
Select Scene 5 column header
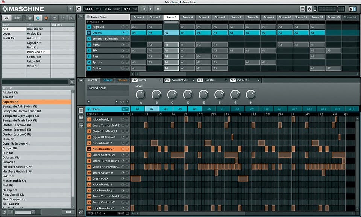coord(203,17)
